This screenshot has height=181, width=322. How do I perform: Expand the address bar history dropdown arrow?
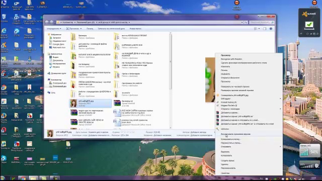click(x=242, y=22)
